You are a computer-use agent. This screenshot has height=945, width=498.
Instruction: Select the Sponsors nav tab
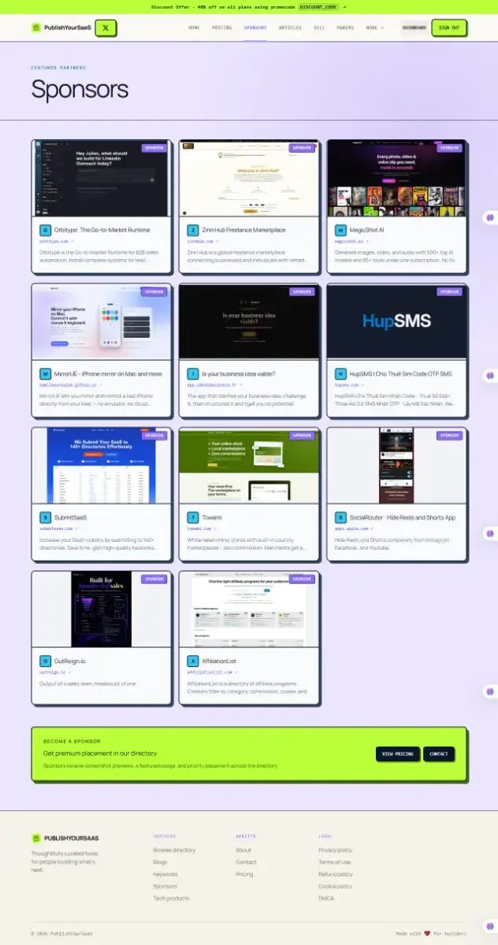point(255,28)
